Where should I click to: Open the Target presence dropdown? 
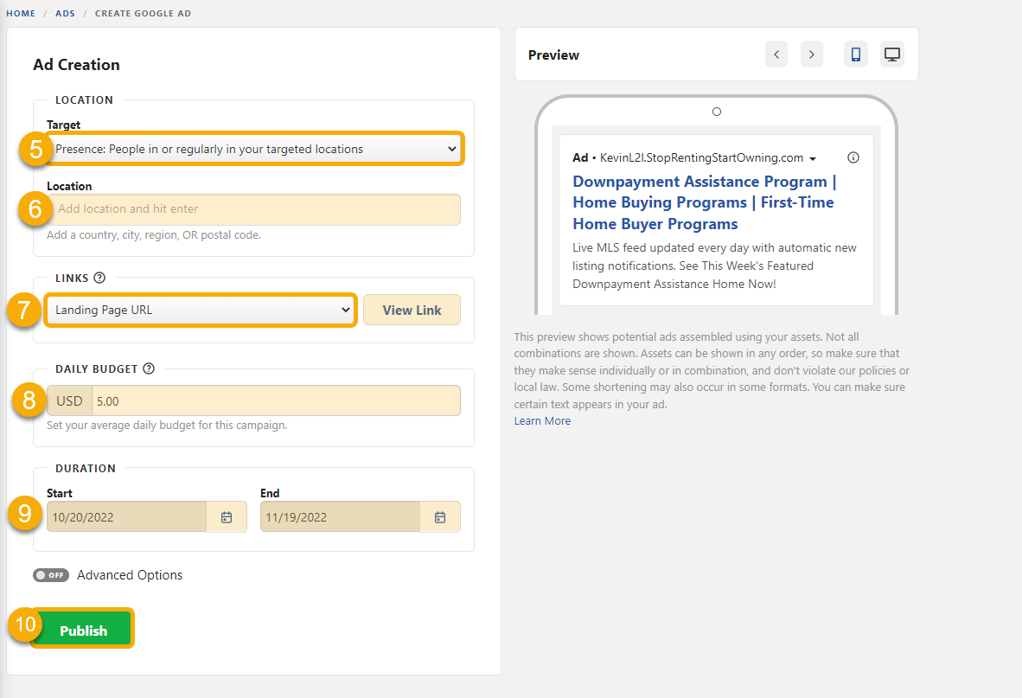click(255, 149)
